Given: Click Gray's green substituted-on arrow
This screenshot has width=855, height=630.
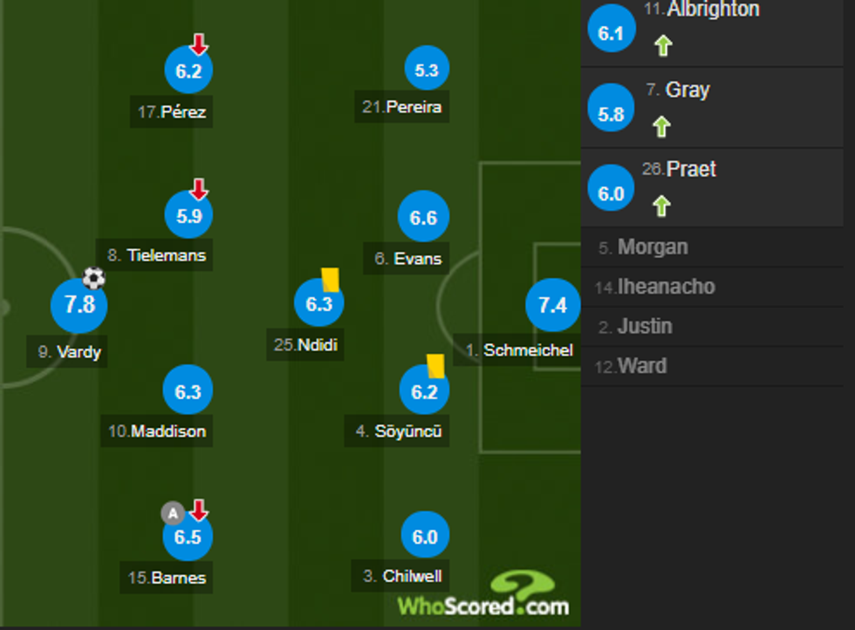Looking at the screenshot, I should click(662, 127).
